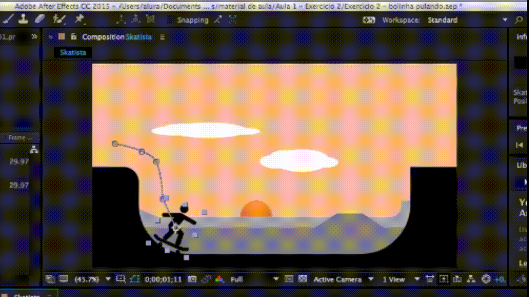Select the Clone Stamp tool
Image resolution: width=529 pixels, height=297 pixels.
23,19
